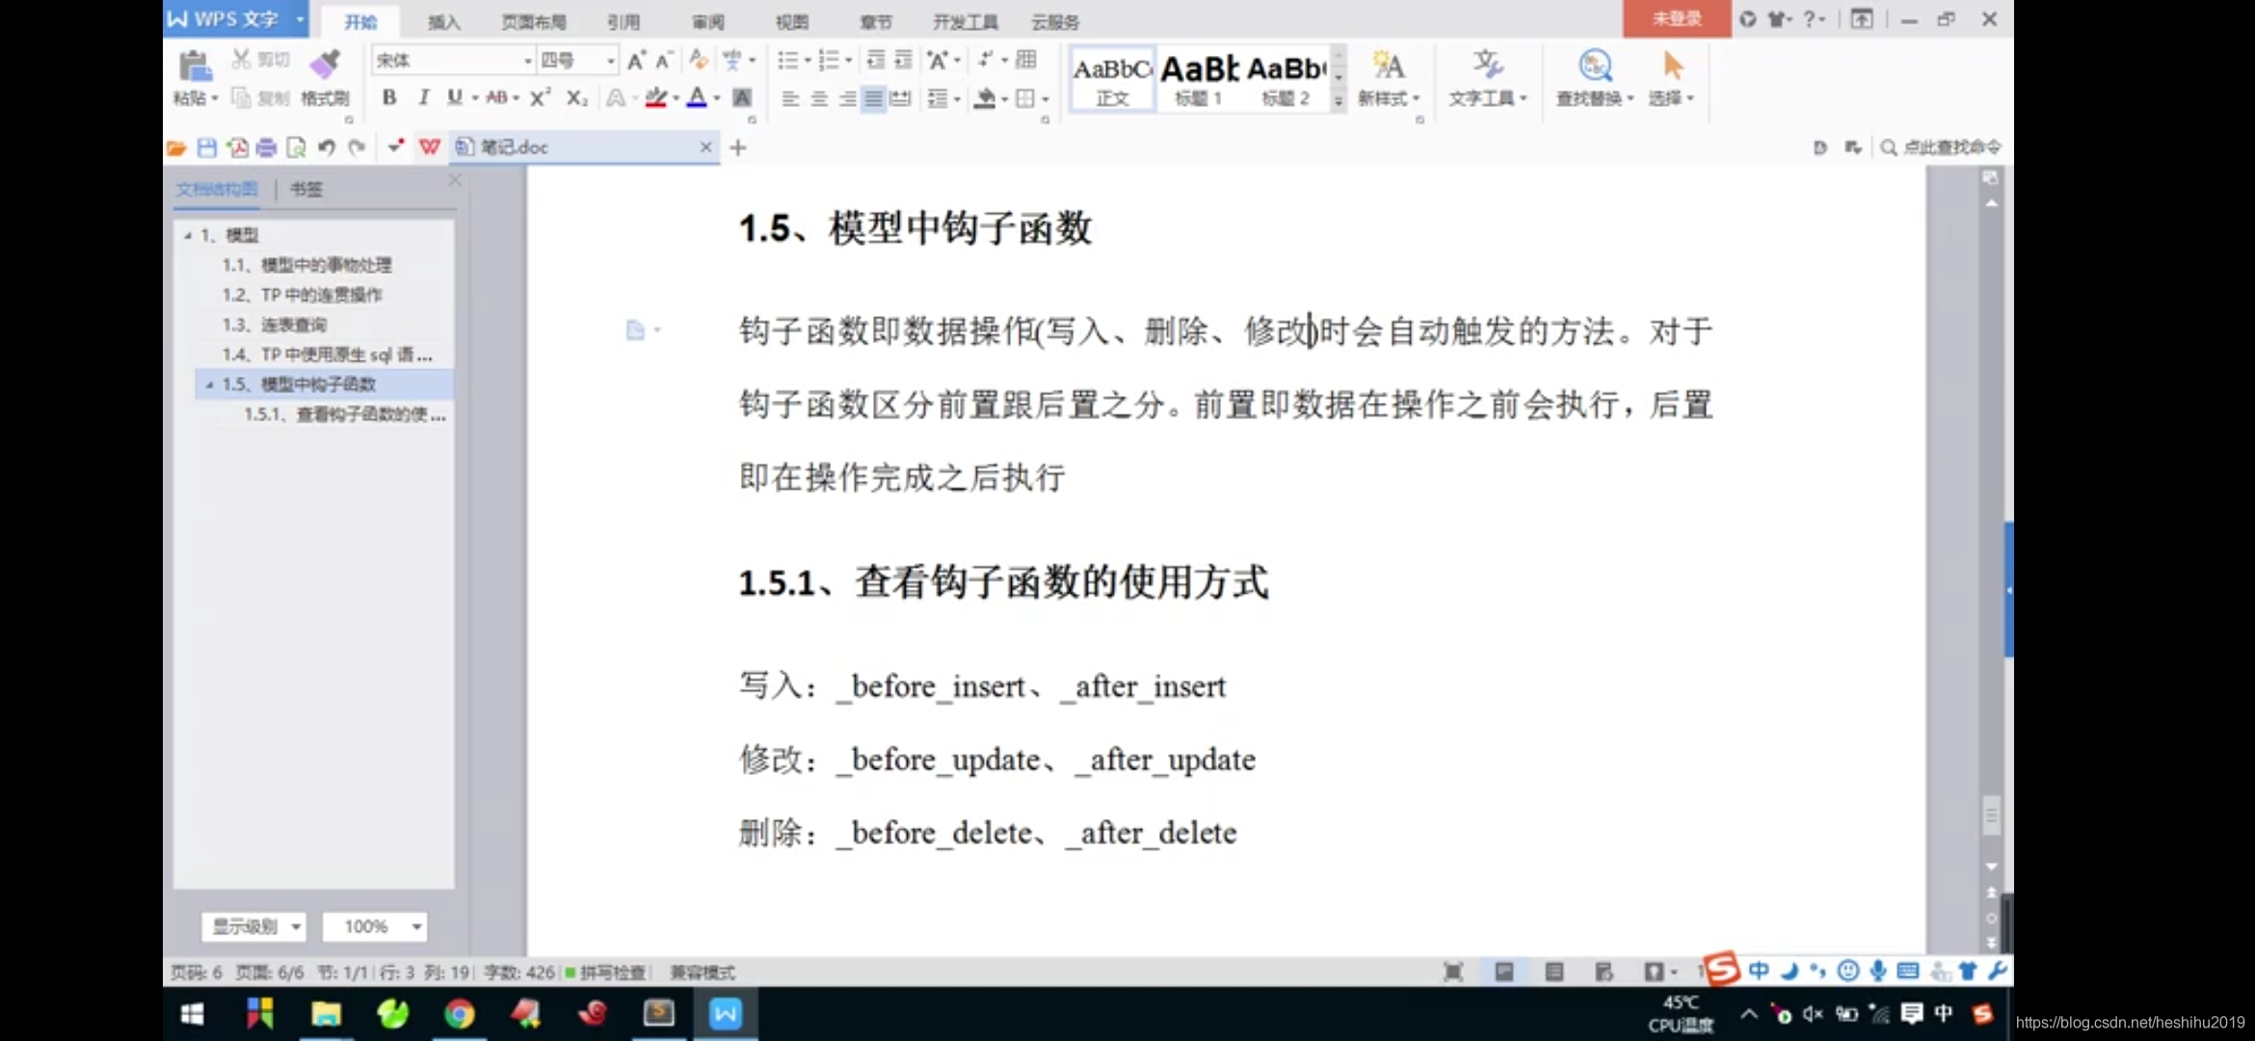Click the Paste icon
2255x1041 pixels.
coord(196,67)
